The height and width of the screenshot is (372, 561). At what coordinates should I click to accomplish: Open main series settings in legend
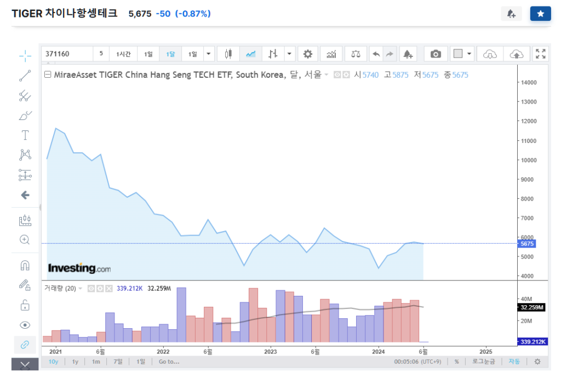346,75
